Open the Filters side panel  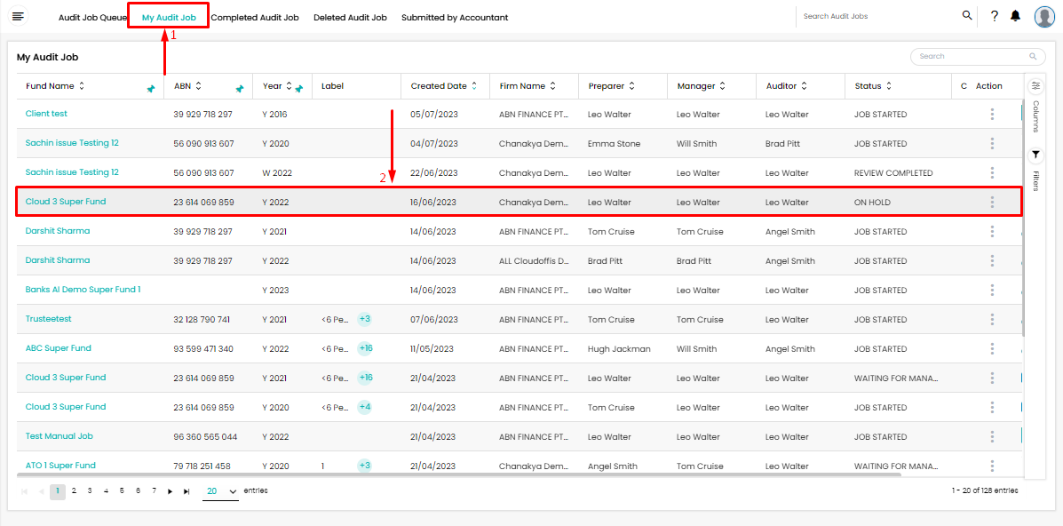click(x=1035, y=170)
